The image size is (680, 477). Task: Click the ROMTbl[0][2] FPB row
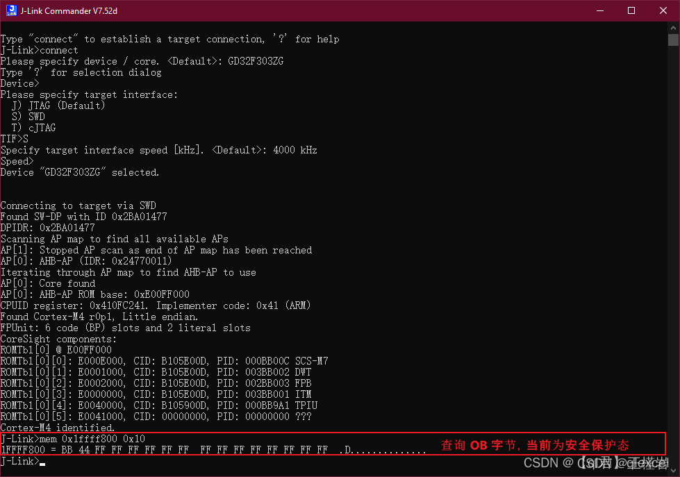click(156, 383)
